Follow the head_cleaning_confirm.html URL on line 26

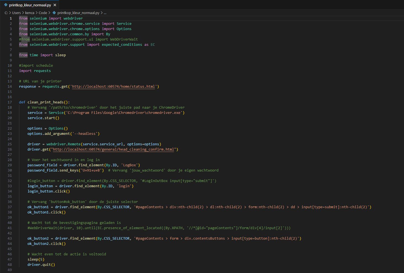click(113, 149)
